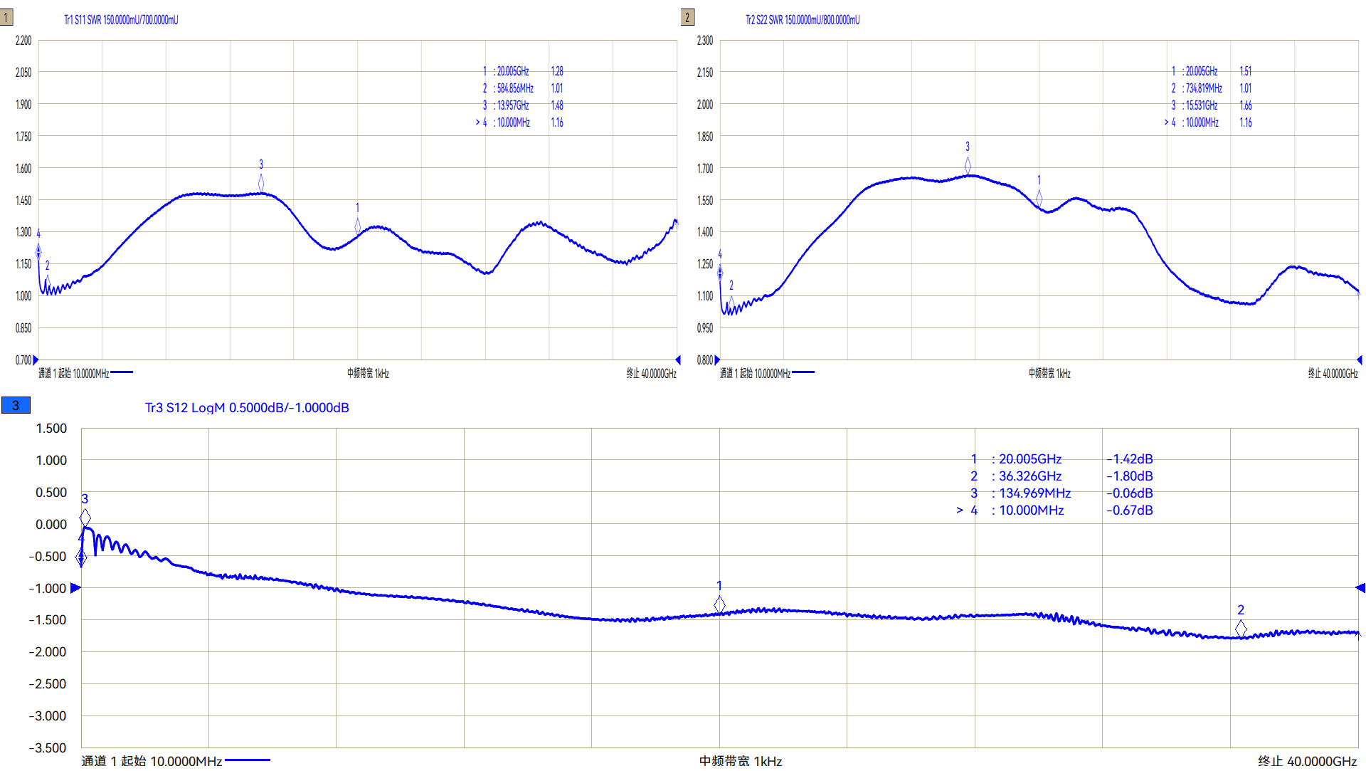Image resolution: width=1366 pixels, height=771 pixels.
Task: Select marker 3 diamond on S12 trace
Action: click(85, 517)
